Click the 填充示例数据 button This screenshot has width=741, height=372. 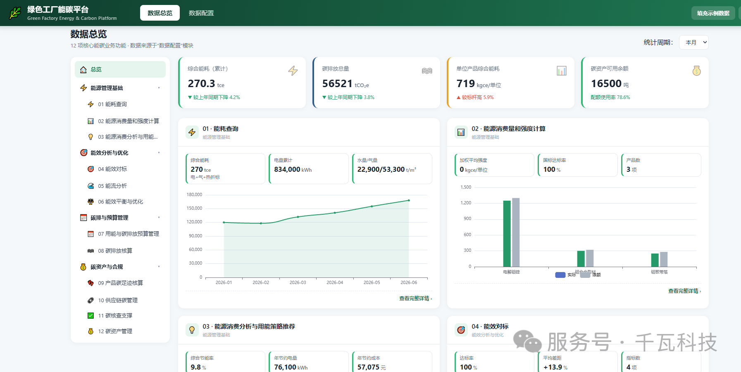[713, 13]
